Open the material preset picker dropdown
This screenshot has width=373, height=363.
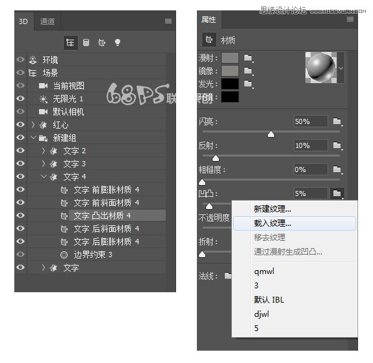click(341, 68)
